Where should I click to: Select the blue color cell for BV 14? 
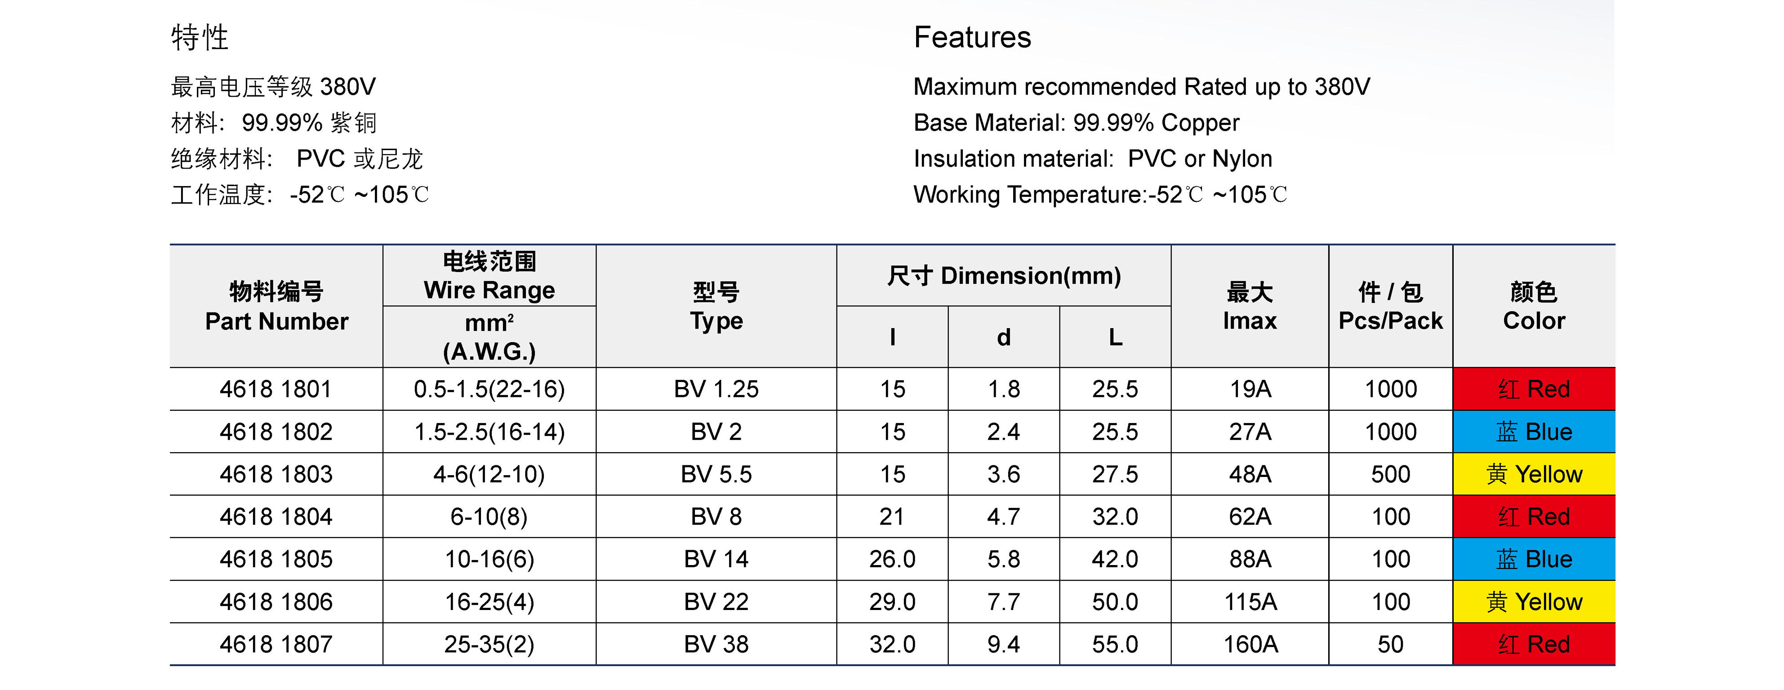1533,560
